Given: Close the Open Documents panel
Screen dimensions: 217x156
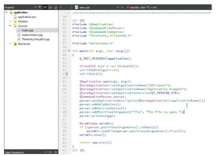Looking at the screenshot, I should [56, 152].
